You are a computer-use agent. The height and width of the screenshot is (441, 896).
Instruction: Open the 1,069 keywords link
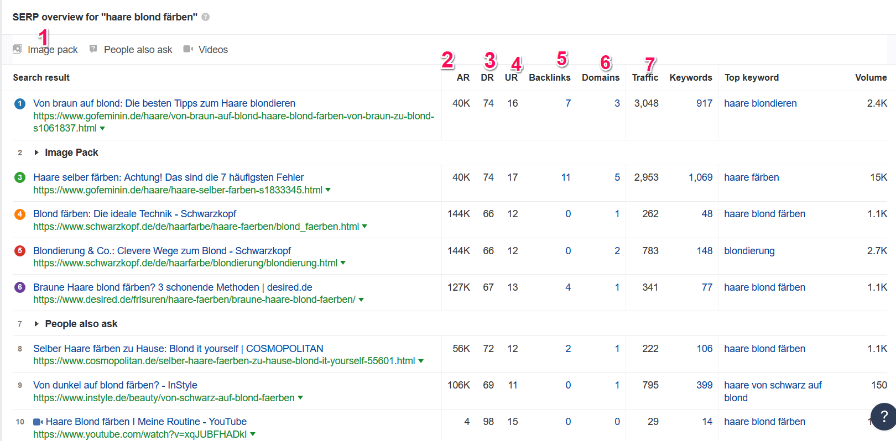click(x=700, y=177)
